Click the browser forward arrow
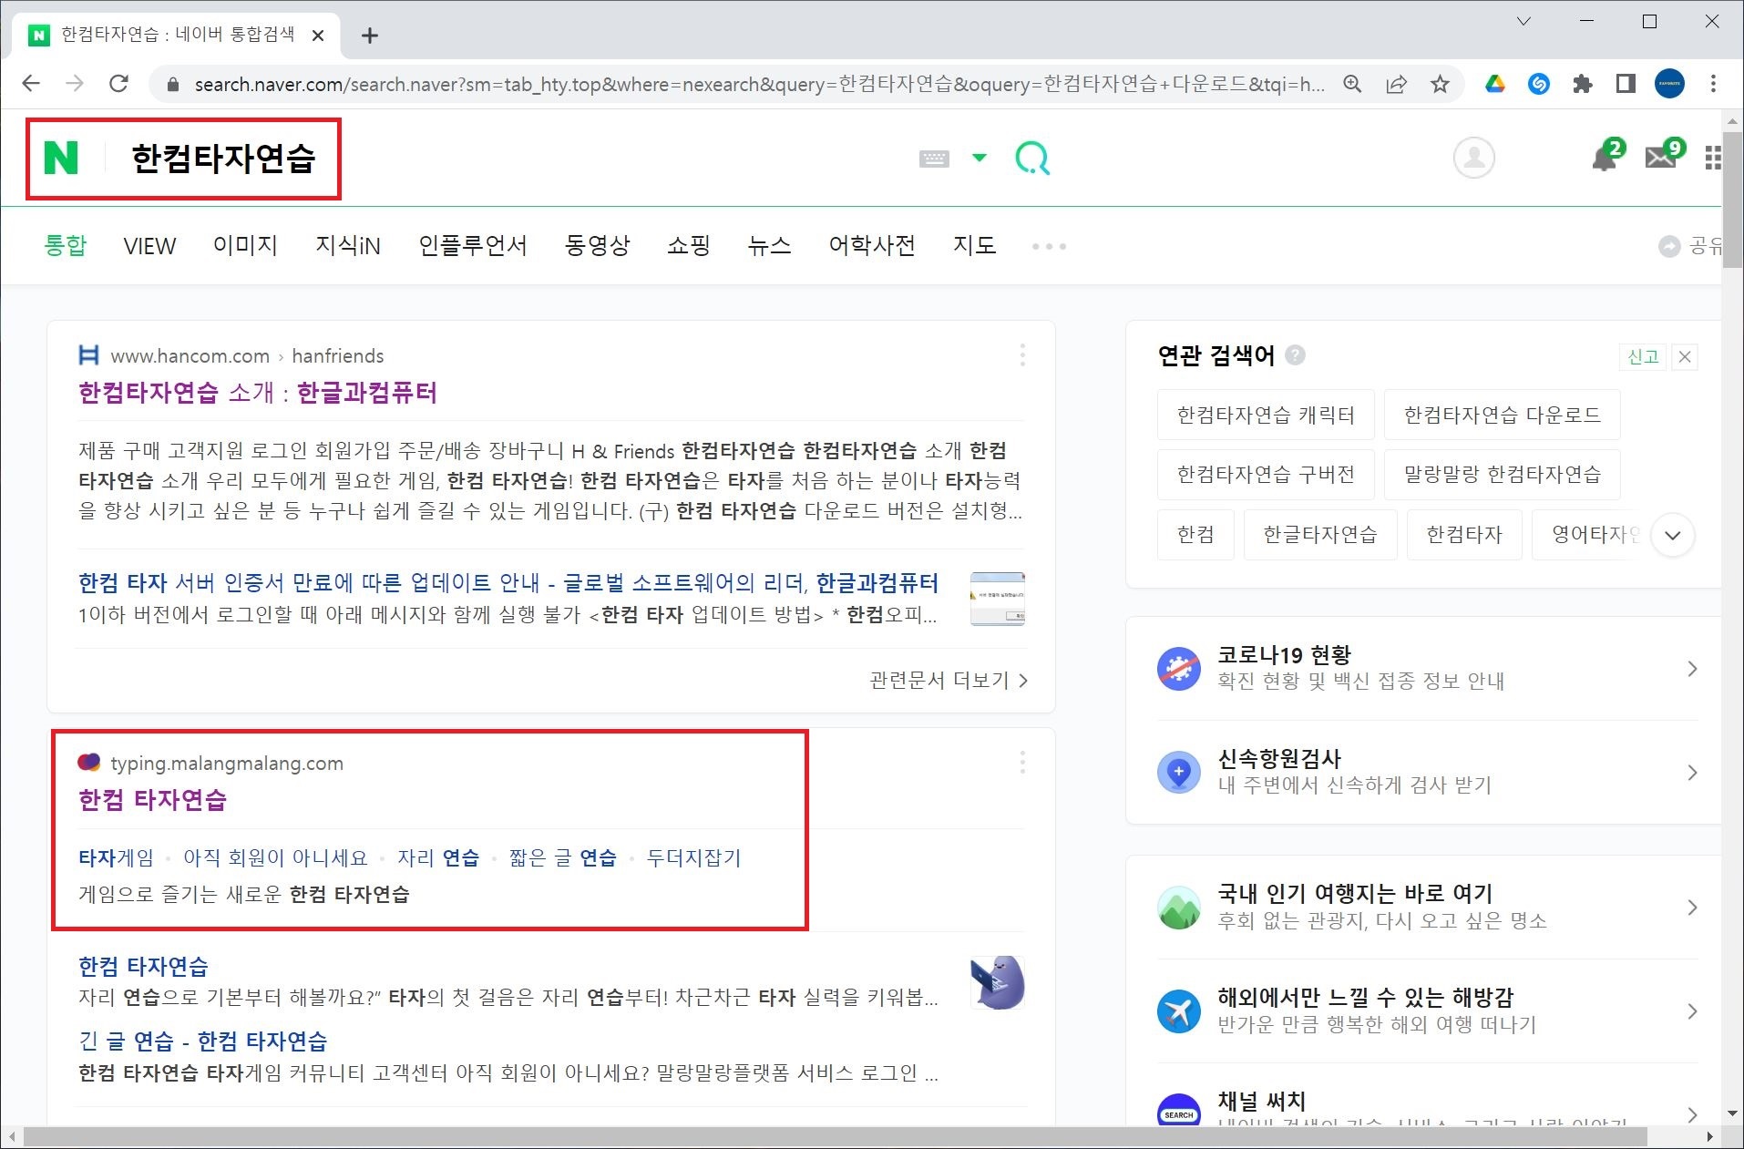The image size is (1744, 1149). coord(75,84)
